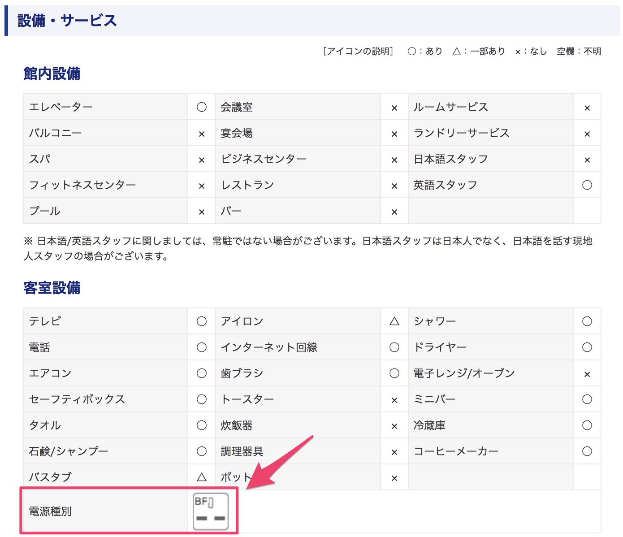Click the ビジネスセンター table cell
This screenshot has height=537, width=623.
pyautogui.click(x=264, y=159)
